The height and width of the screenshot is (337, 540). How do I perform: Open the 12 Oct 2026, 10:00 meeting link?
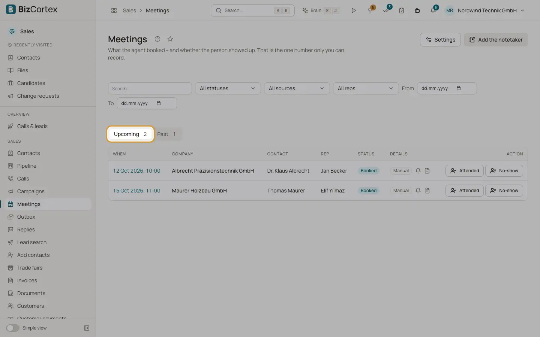[x=136, y=171]
